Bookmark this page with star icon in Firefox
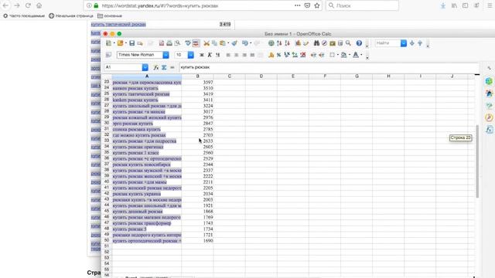 (x=317, y=5)
